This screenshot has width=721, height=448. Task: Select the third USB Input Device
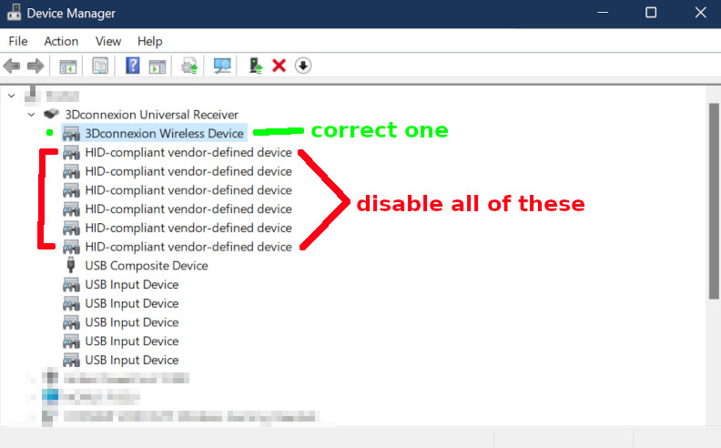point(131,322)
